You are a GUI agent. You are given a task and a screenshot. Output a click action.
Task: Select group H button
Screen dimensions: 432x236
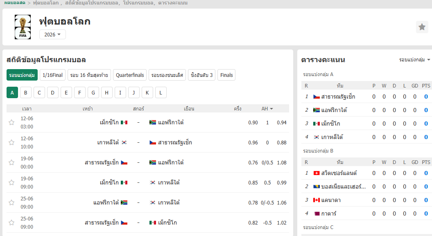[x=106, y=93]
